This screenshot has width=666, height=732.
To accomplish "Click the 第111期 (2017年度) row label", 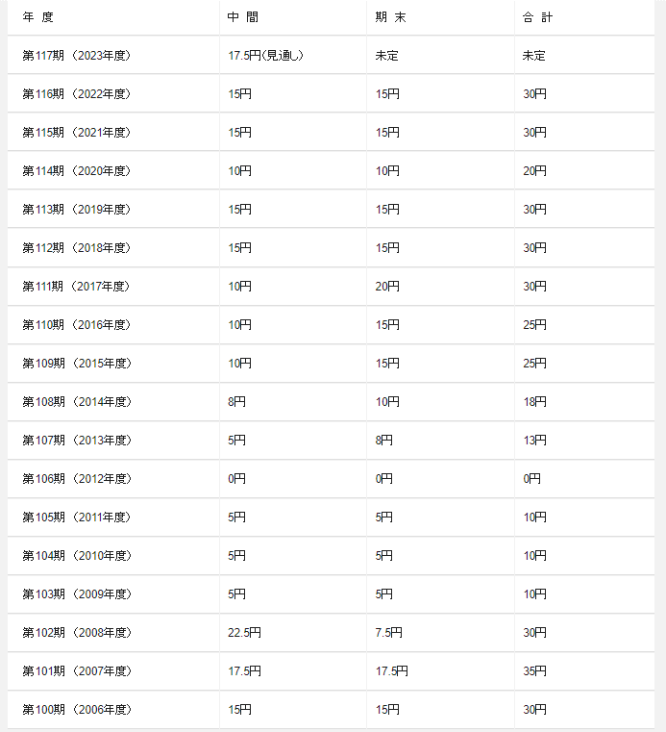I will coord(76,287).
